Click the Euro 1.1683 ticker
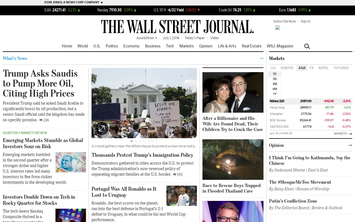355x222 pixels. point(295,10)
